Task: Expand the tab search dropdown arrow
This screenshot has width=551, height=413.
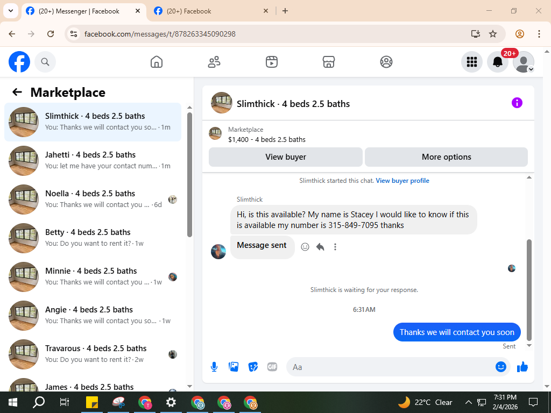Action: coord(11,11)
